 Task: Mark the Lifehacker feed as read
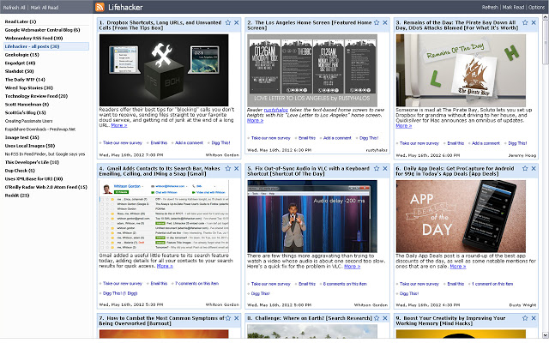[513, 7]
